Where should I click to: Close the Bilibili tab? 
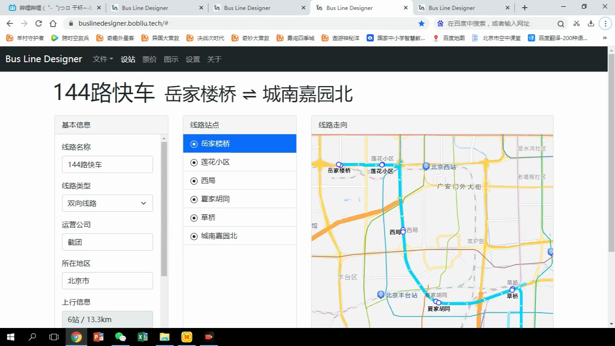(x=99, y=8)
